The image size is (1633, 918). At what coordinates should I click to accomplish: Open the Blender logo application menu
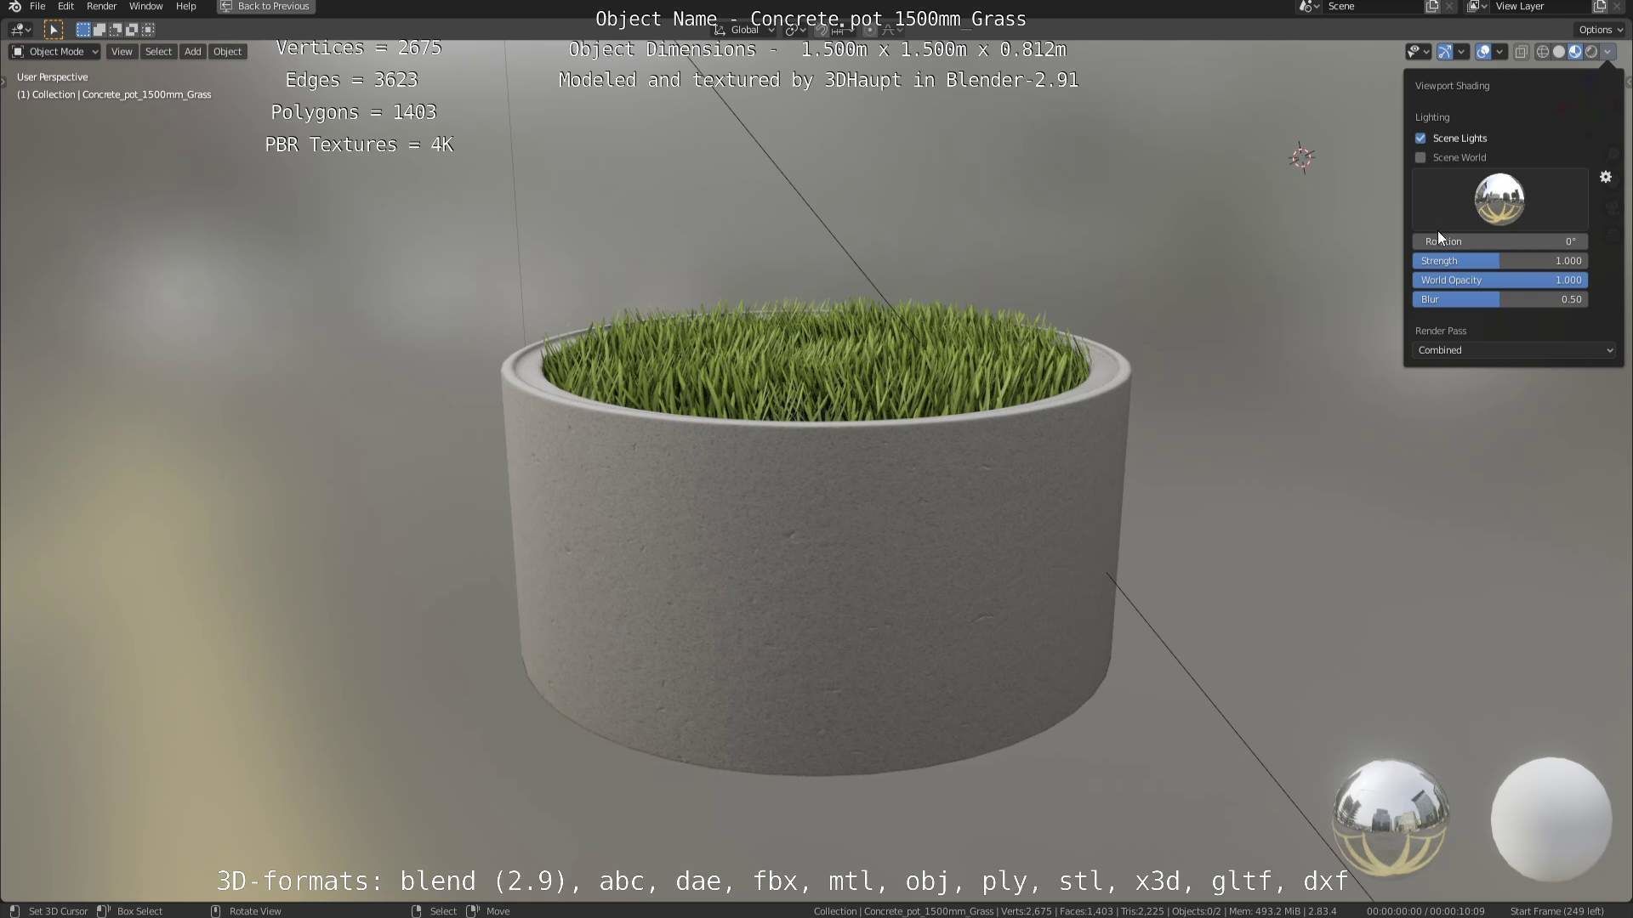(x=14, y=6)
